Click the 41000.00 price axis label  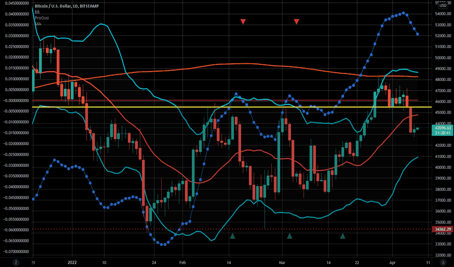443,156
